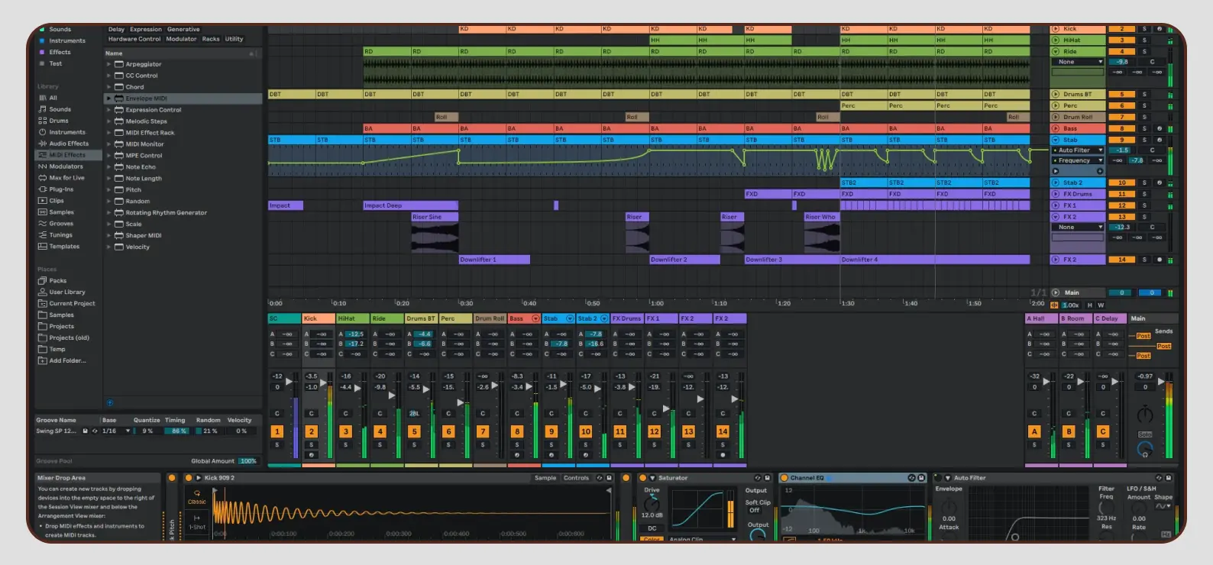Image resolution: width=1213 pixels, height=565 pixels.
Task: Click the Global Amount 100% field
Action: tap(248, 461)
